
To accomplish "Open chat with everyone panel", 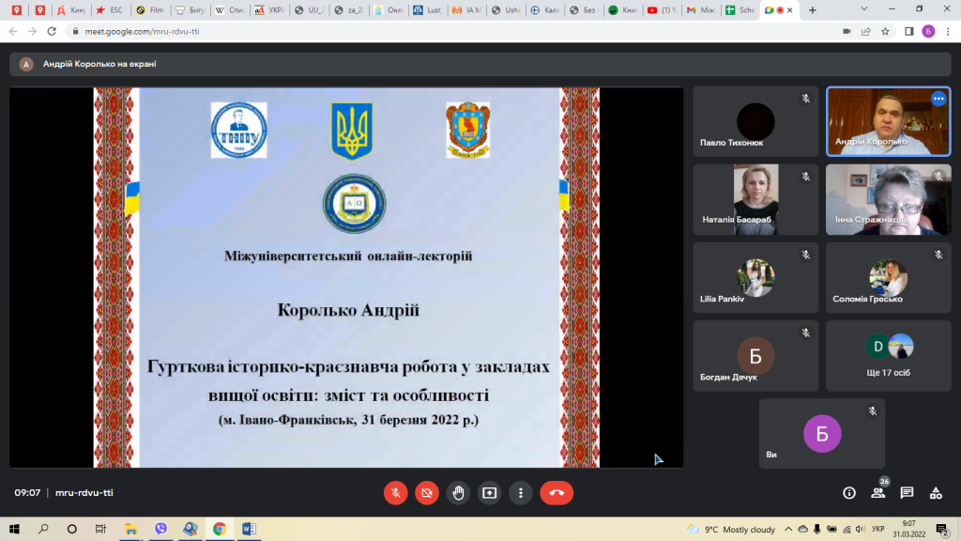I will click(x=907, y=492).
